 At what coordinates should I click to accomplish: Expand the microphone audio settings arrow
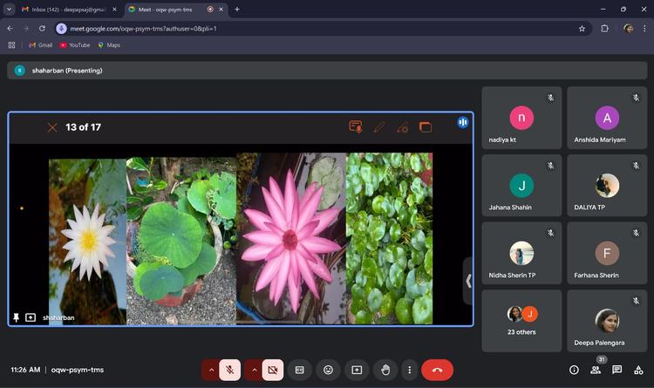click(210, 370)
